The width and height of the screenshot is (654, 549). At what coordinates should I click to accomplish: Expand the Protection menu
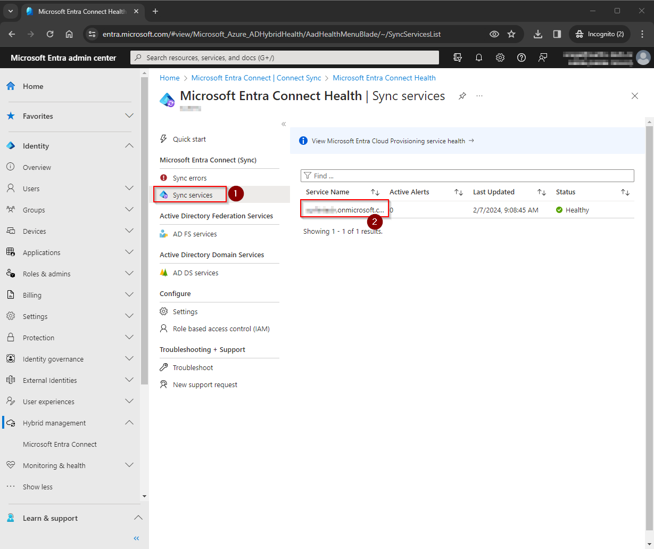129,337
